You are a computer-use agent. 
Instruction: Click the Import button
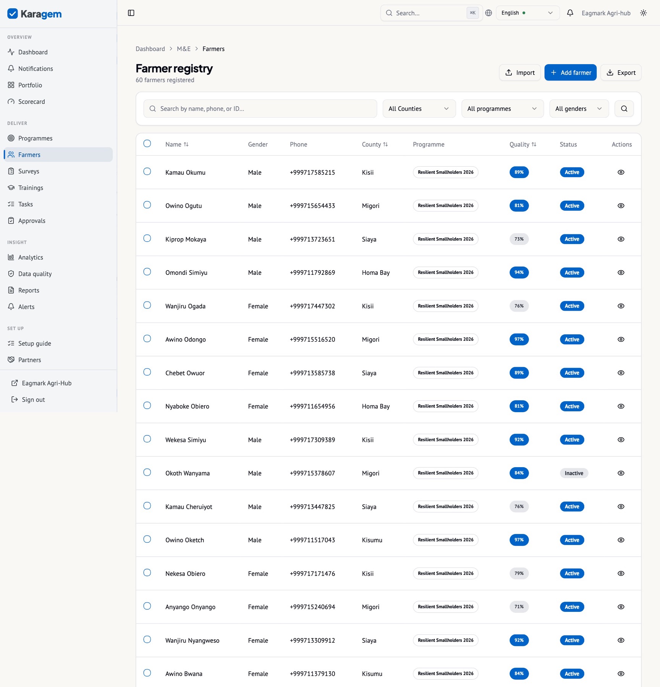click(519, 73)
